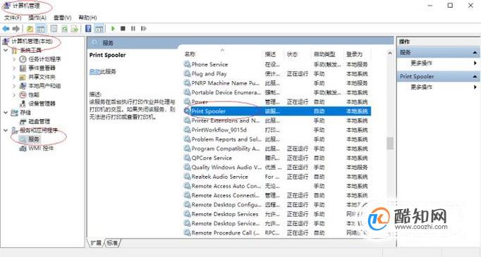Collapse the 服务 section in actions pane
The width and height of the screenshot is (481, 257).
(475, 53)
